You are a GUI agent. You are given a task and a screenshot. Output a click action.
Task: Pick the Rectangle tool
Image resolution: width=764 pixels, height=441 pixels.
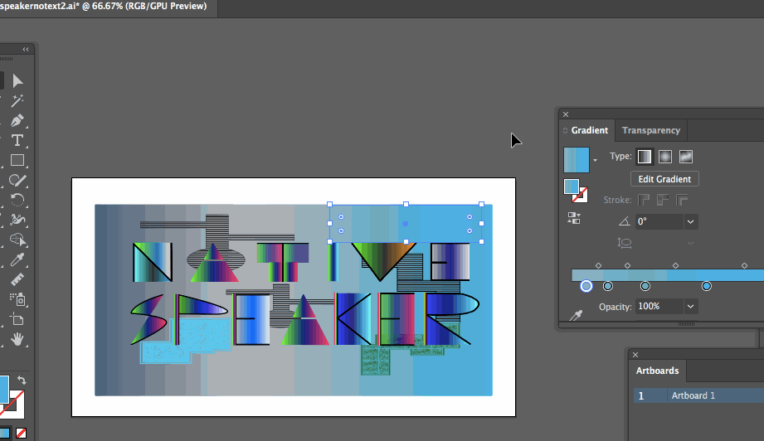(x=17, y=161)
